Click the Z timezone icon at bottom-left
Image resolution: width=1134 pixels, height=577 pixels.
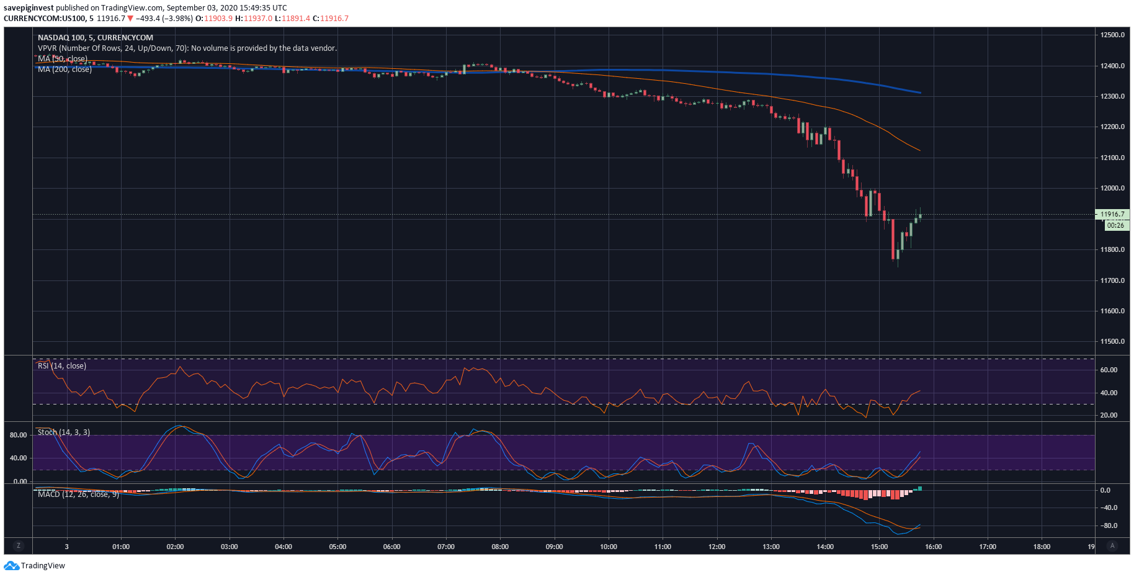tap(18, 546)
